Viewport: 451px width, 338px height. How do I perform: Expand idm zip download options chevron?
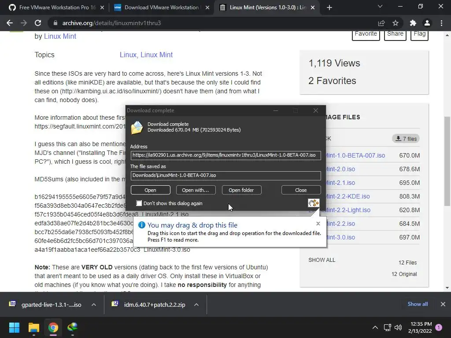196,305
